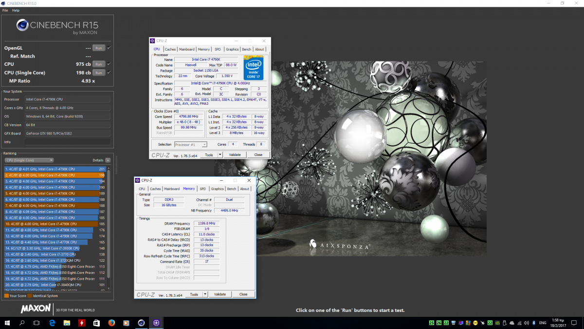584x329 pixels.
Task: Open the Tools dropdown arrow in the CPU-Z Memory window
Action: pyautogui.click(x=205, y=294)
